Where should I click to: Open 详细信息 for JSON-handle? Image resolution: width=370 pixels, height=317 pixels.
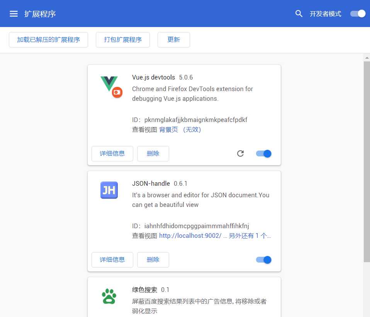[x=112, y=260]
